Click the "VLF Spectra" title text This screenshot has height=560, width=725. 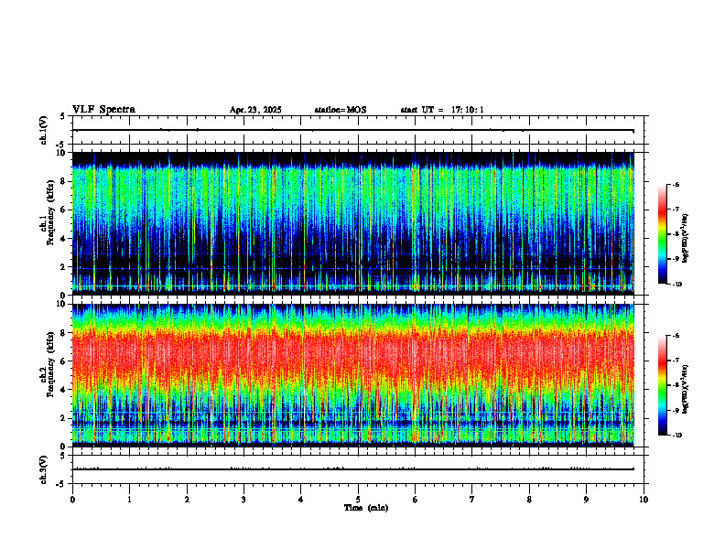tap(103, 110)
